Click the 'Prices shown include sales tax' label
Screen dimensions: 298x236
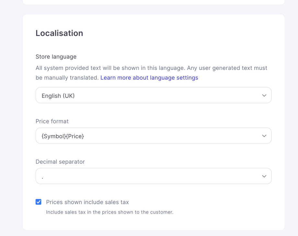coord(87,202)
